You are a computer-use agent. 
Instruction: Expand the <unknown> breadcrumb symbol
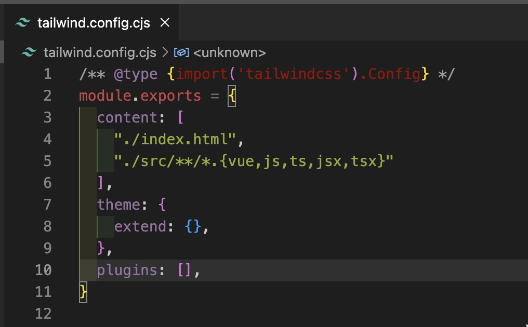tap(229, 52)
